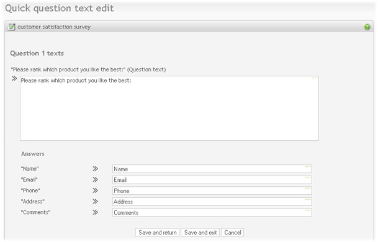Copy question text using double-arrow icon
Image resolution: width=378 pixels, height=242 pixels.
(x=14, y=79)
